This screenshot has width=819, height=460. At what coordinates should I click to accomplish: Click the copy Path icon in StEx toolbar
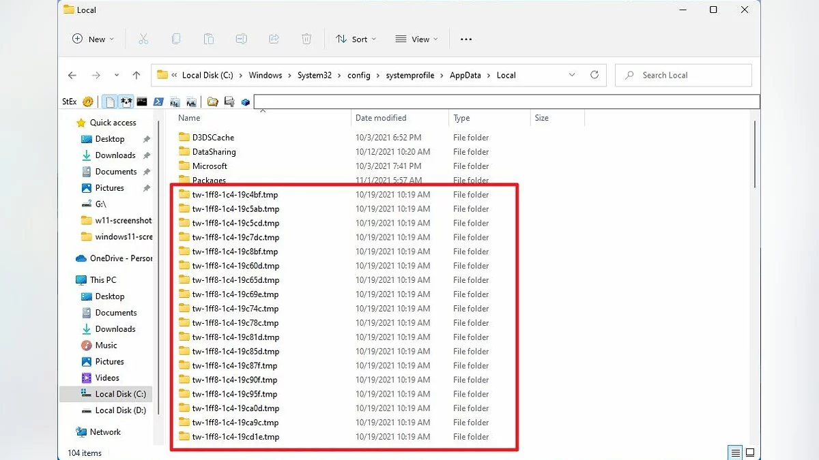click(192, 102)
